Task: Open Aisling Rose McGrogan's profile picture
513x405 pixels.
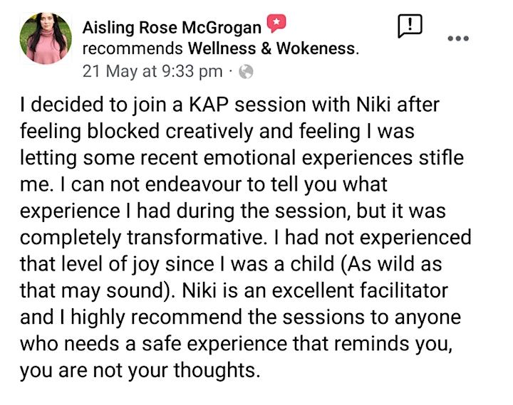Action: click(x=46, y=38)
